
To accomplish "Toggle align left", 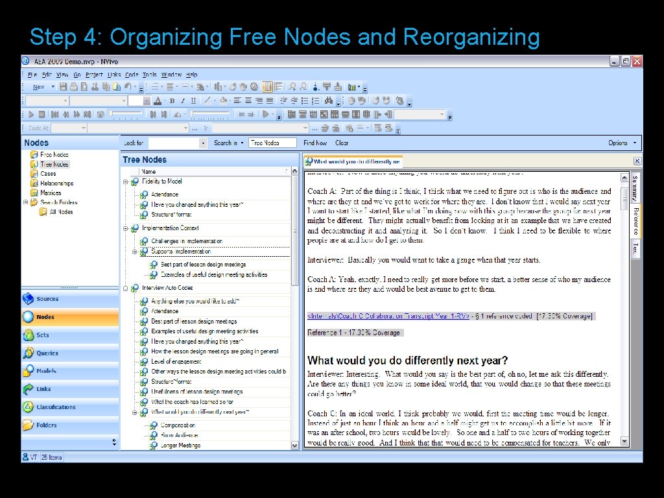I will coord(237,101).
